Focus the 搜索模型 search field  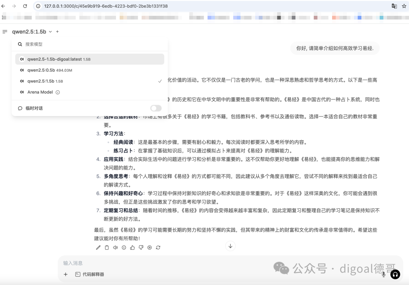90,44
